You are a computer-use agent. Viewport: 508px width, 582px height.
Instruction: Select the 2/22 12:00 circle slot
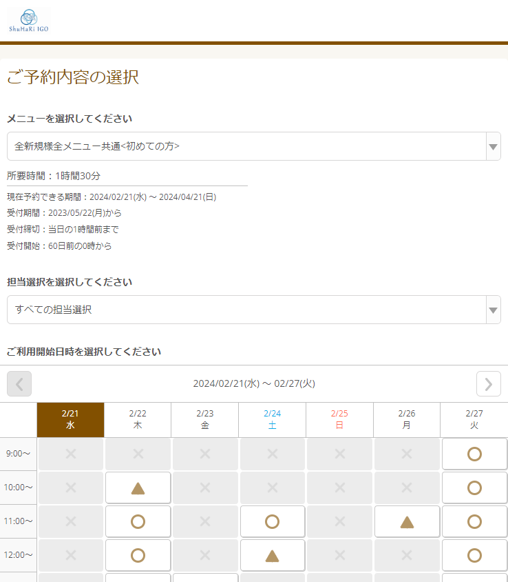[138, 556]
